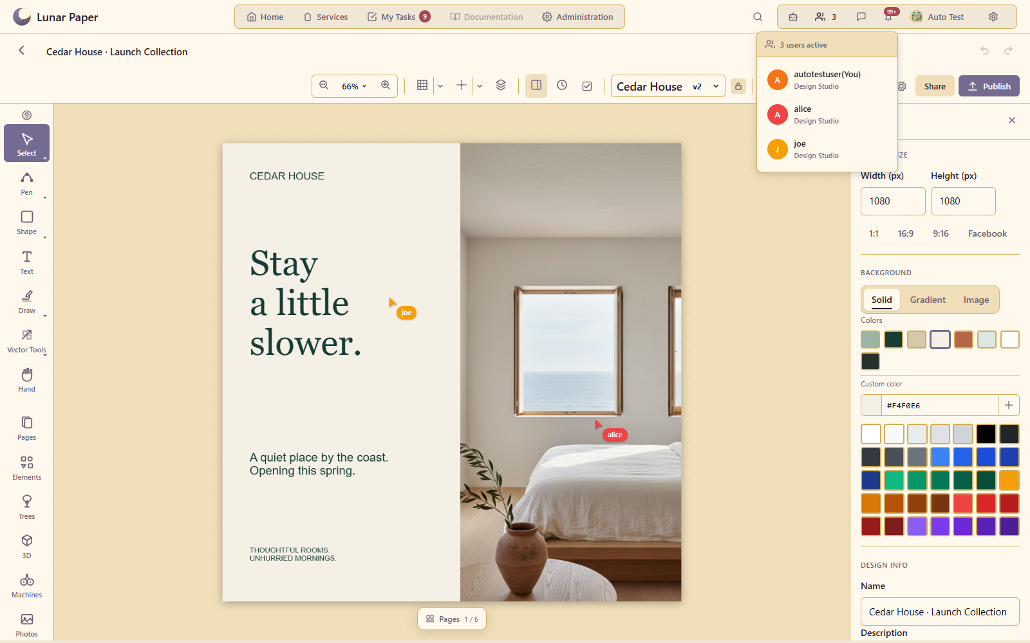Viewport: 1030px width, 643px height.
Task: Set the 16:9 aspect ratio
Action: click(x=905, y=233)
